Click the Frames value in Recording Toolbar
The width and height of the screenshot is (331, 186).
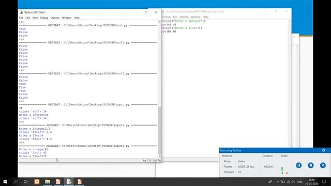point(246,166)
